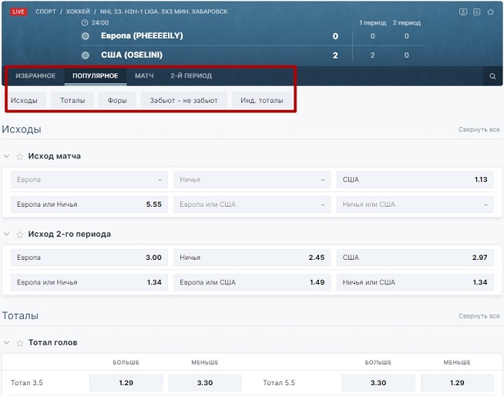504x396 pixels.
Task: Select the Тоталы filter chip
Action: point(72,100)
